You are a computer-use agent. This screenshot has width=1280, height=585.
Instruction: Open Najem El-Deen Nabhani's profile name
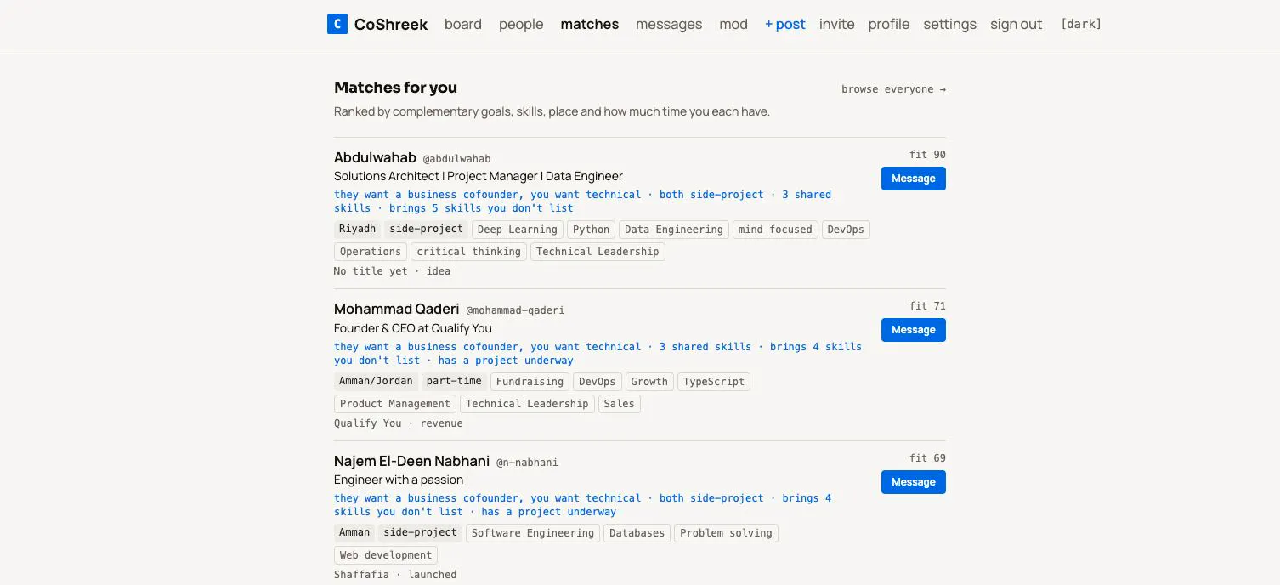click(411, 461)
